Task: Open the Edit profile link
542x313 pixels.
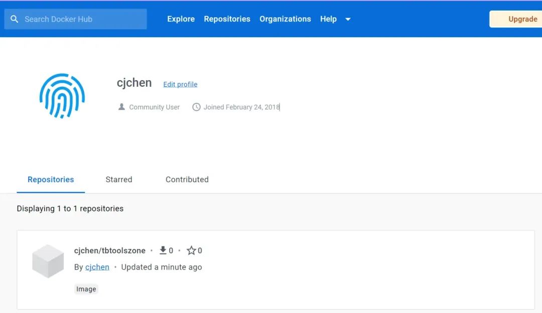Action: pos(180,84)
